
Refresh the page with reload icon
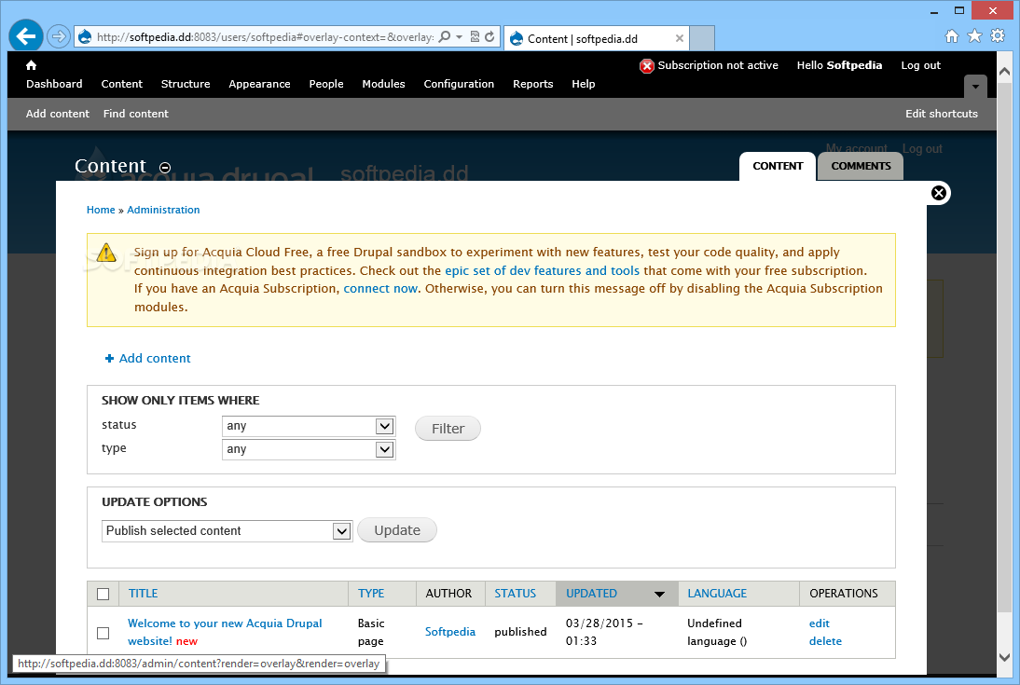tap(489, 37)
